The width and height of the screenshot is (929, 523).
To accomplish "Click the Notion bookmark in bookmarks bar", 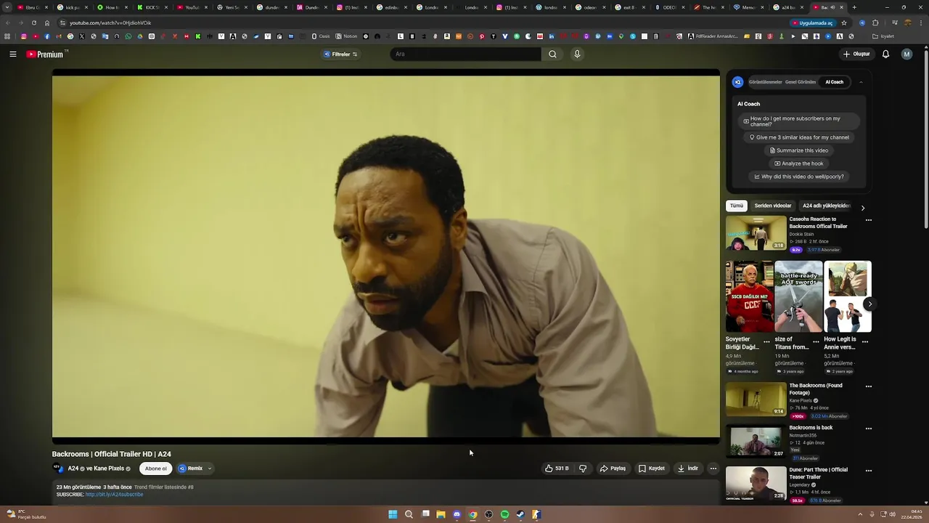I will pyautogui.click(x=346, y=36).
